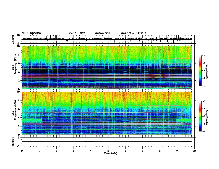Click inside the ch.2 spectrogram panel
219x169 pixels.
click(x=107, y=113)
